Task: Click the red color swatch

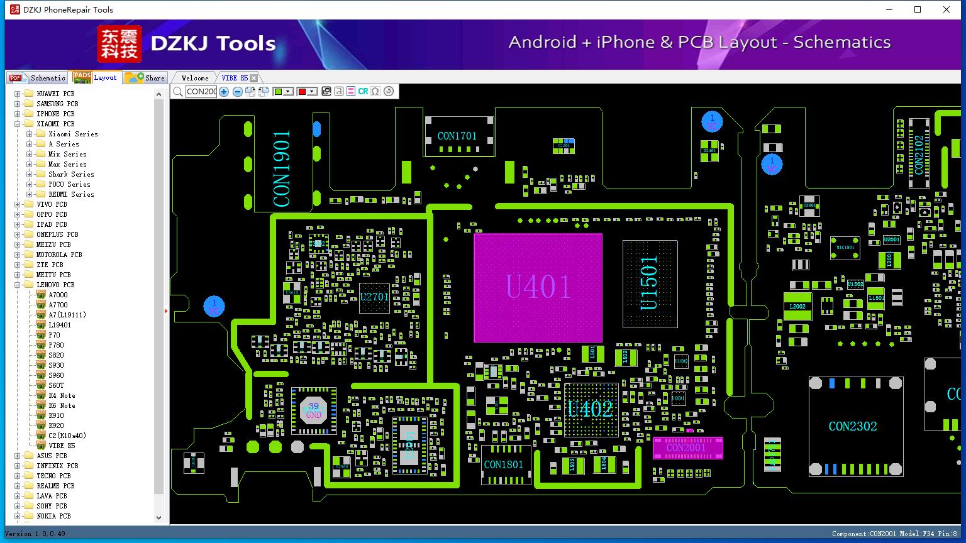Action: click(x=302, y=92)
